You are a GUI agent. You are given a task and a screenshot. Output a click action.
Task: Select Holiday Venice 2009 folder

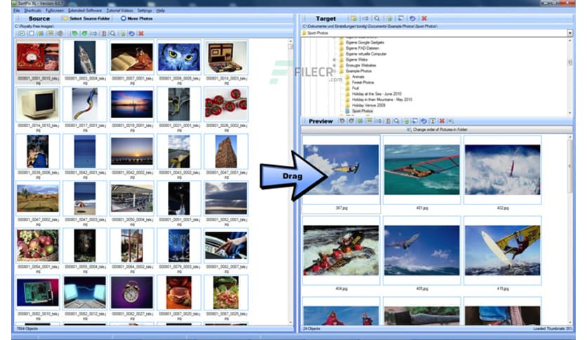[x=369, y=105]
